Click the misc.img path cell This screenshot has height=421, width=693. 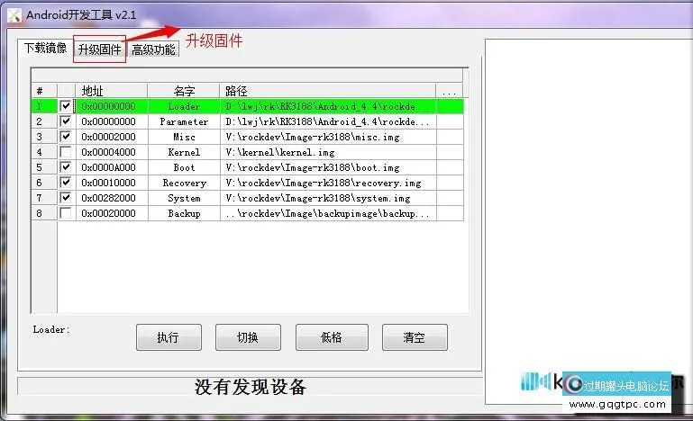point(328,137)
